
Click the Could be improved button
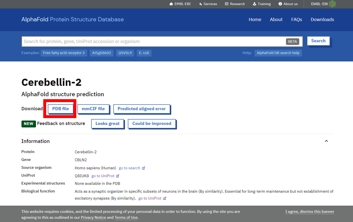(x=152, y=124)
